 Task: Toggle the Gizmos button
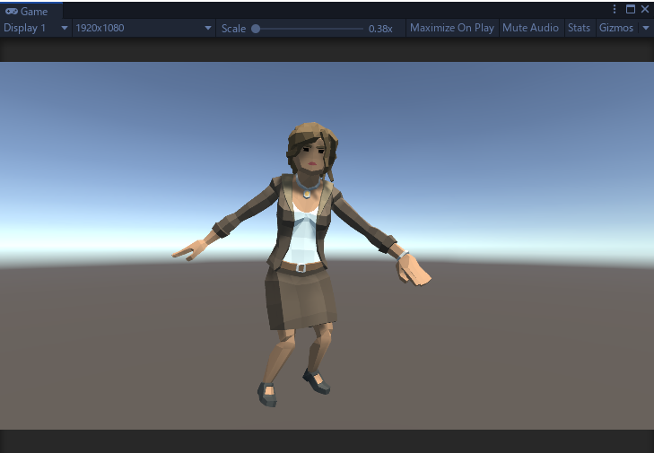pos(616,28)
